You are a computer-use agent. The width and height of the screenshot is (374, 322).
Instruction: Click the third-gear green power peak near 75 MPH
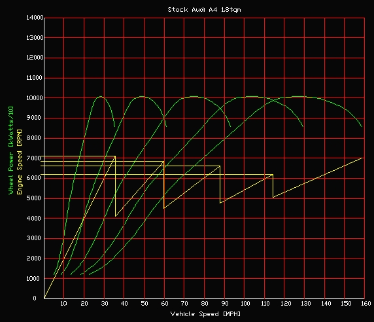194,97
